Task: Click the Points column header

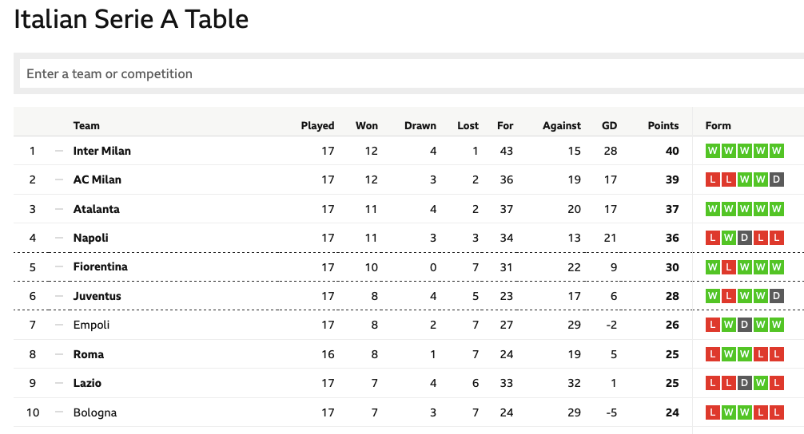Action: 663,125
